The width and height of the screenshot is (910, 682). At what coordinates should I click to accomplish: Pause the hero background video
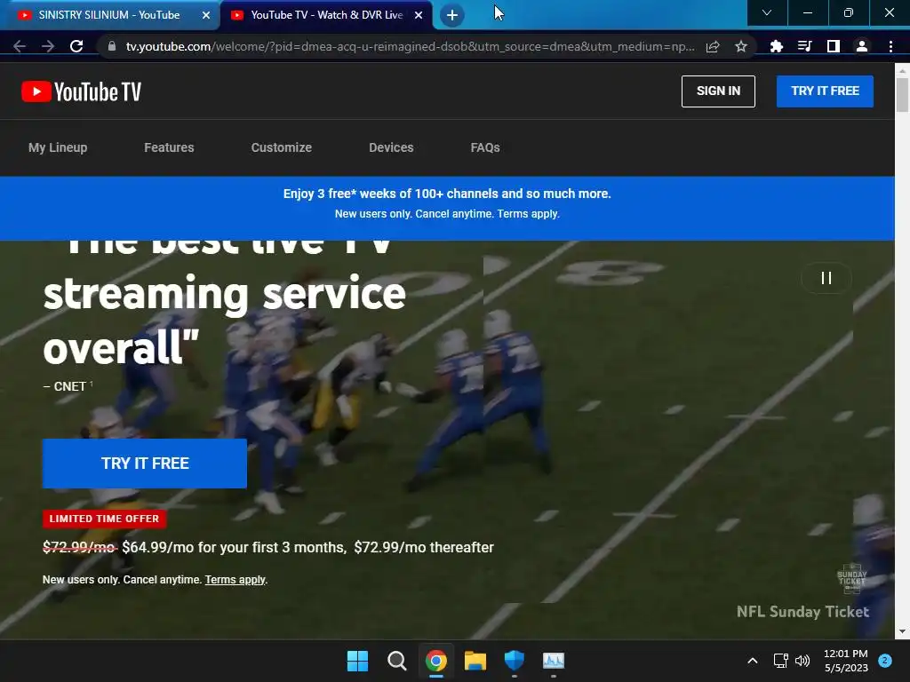pos(826,278)
